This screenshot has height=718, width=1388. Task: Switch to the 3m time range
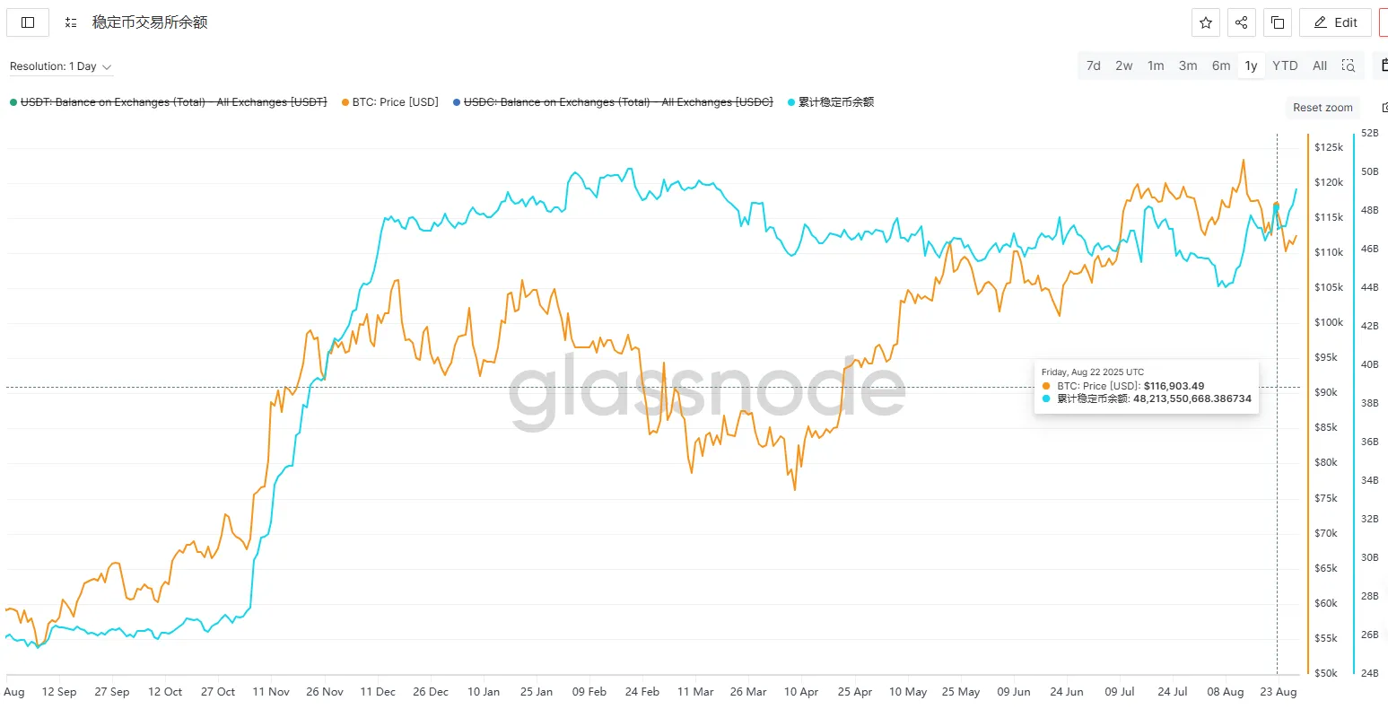(1188, 66)
